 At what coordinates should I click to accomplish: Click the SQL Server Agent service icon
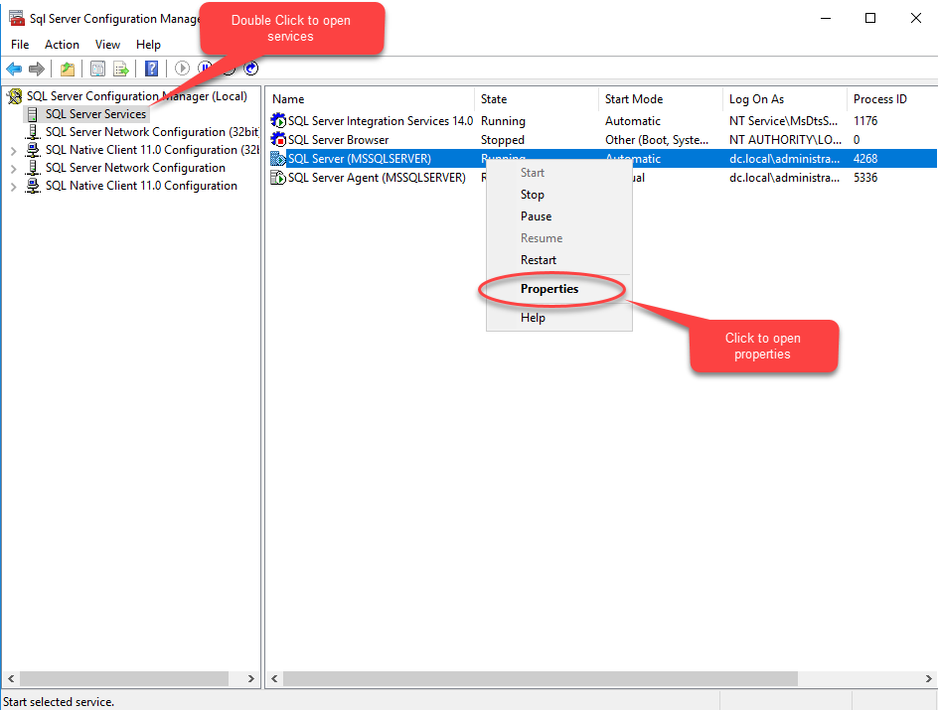click(278, 178)
